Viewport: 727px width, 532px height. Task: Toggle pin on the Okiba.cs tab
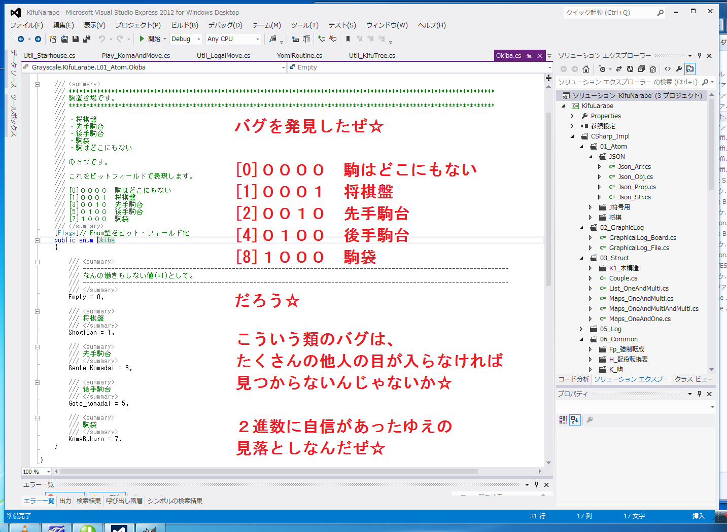(x=529, y=56)
